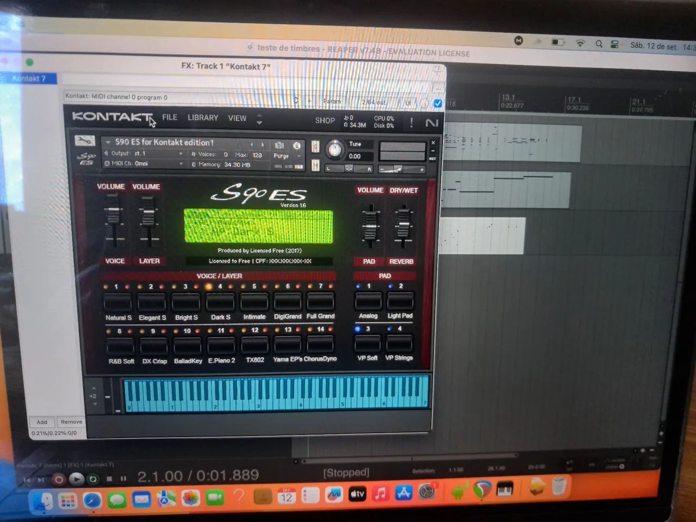696x522 pixels.
Task: Select the Full Grand voice button
Action: 320,301
